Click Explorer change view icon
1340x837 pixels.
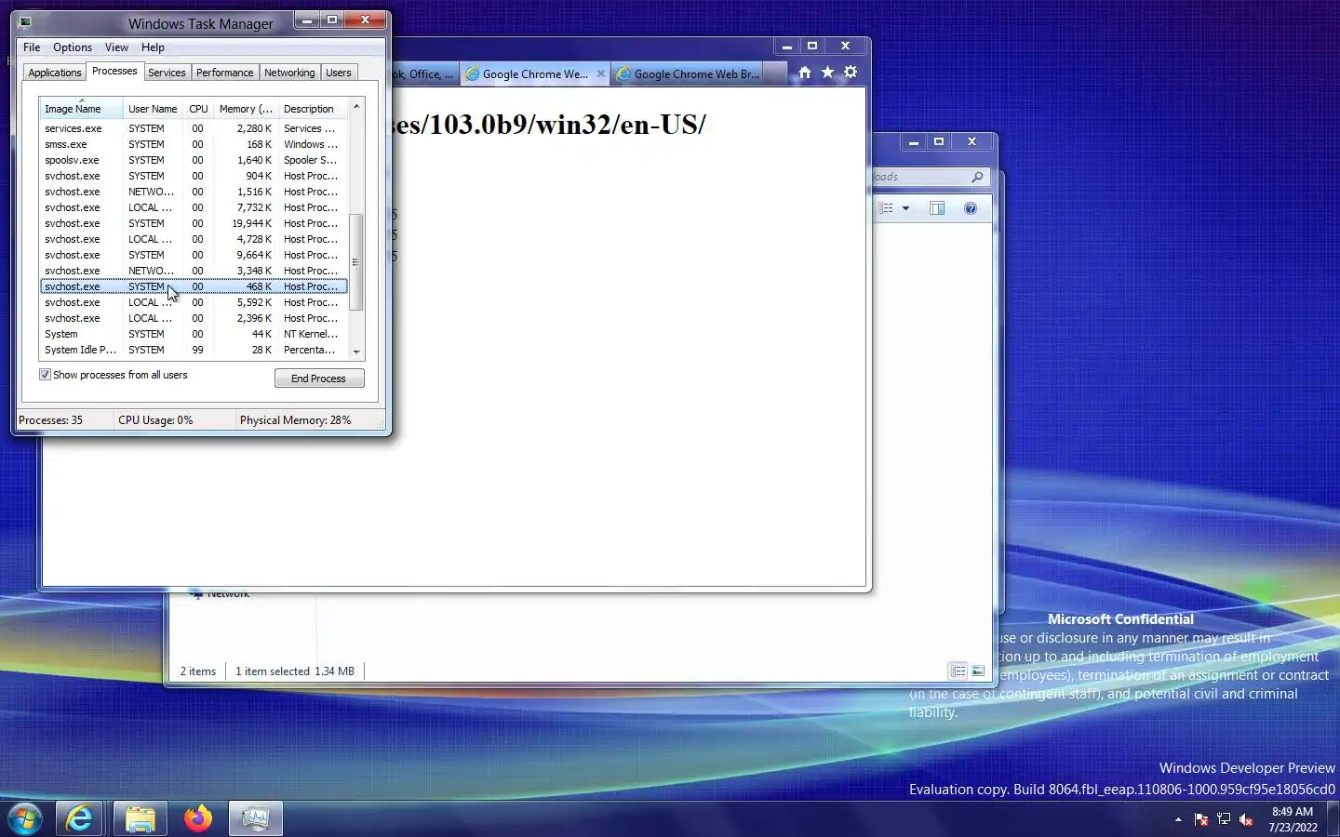pyautogui.click(x=886, y=208)
